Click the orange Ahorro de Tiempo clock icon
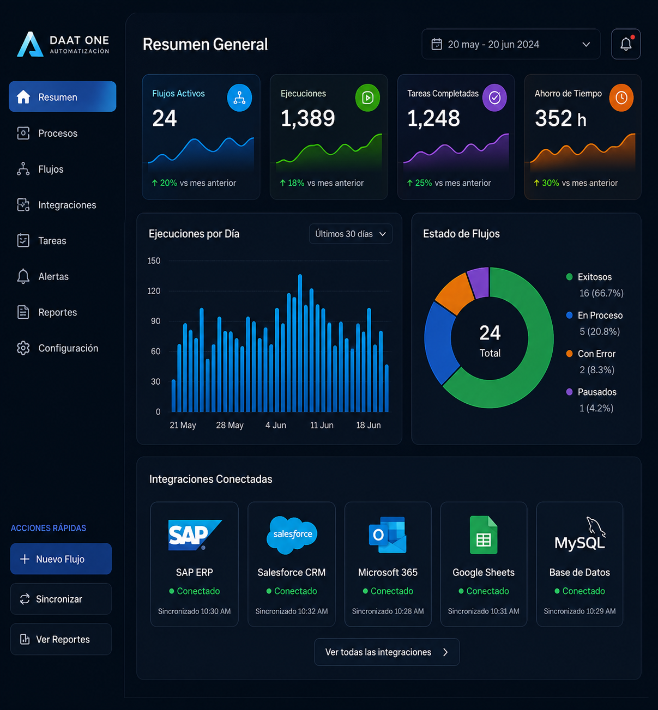The height and width of the screenshot is (710, 658). click(x=621, y=98)
